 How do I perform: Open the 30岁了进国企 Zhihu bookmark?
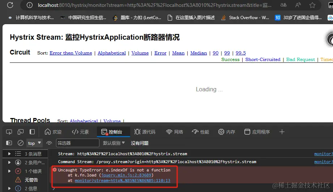pyautogui.click(x=298, y=18)
